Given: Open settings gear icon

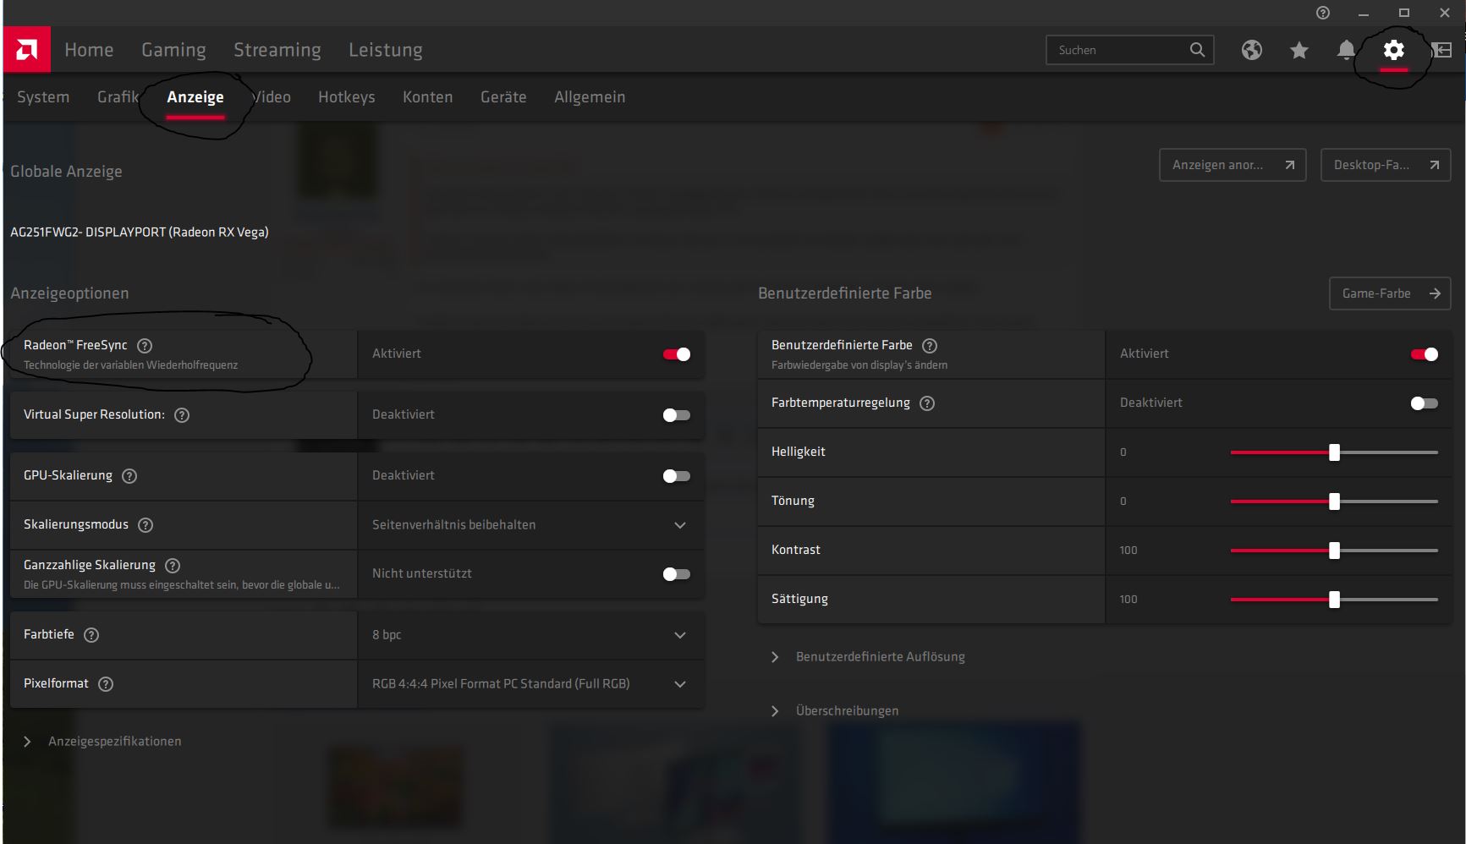Looking at the screenshot, I should [1393, 50].
